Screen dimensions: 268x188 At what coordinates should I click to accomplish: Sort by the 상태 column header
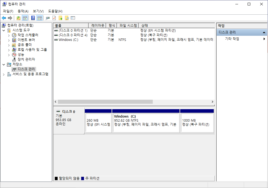(x=177, y=25)
